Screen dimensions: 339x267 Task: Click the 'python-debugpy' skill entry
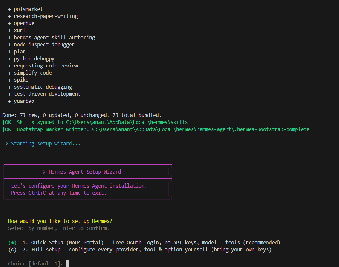(x=34, y=59)
